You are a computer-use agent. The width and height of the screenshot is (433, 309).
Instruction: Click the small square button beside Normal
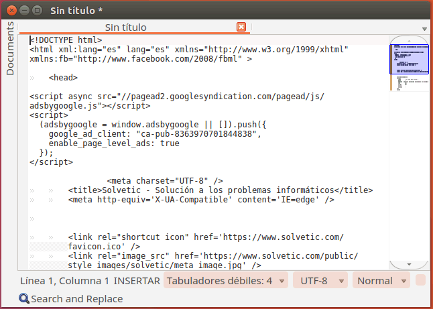420,280
